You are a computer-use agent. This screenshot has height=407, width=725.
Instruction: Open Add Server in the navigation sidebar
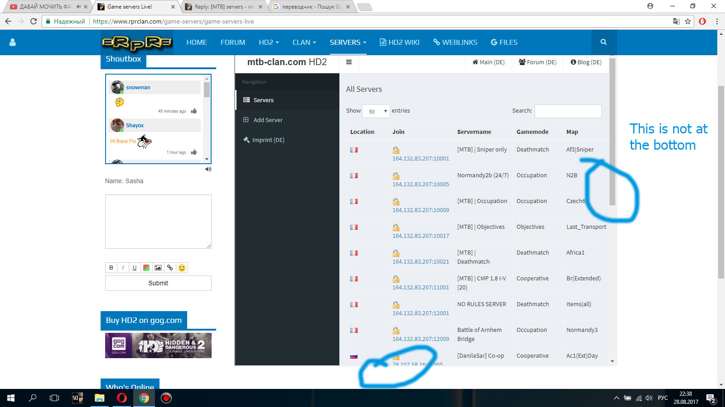coord(268,120)
